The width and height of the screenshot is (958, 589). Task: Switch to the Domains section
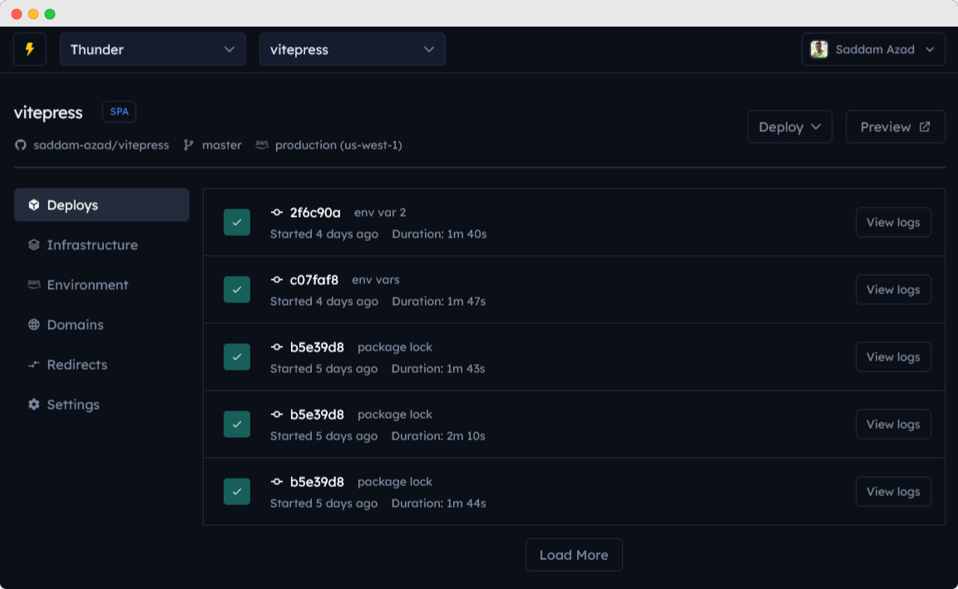(101, 325)
